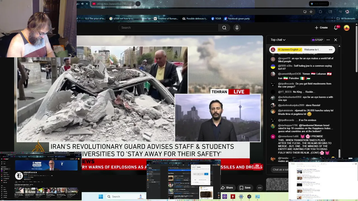This screenshot has width=358, height=201.
Task: Open the 575XP points badge
Action: (x=317, y=40)
